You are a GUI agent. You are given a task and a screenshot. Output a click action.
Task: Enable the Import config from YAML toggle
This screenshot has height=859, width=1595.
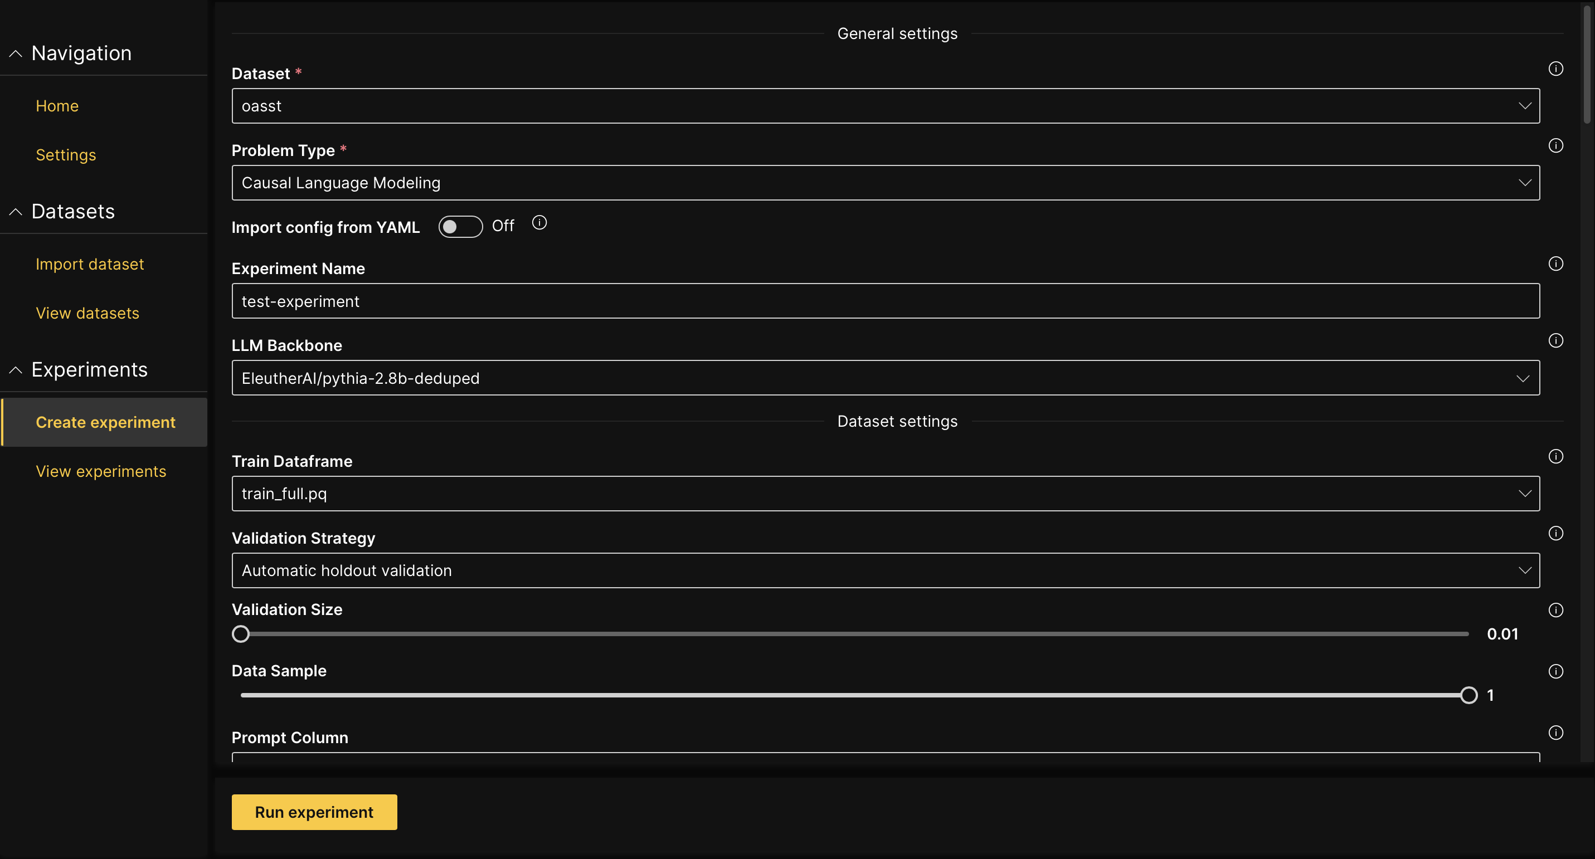tap(460, 227)
